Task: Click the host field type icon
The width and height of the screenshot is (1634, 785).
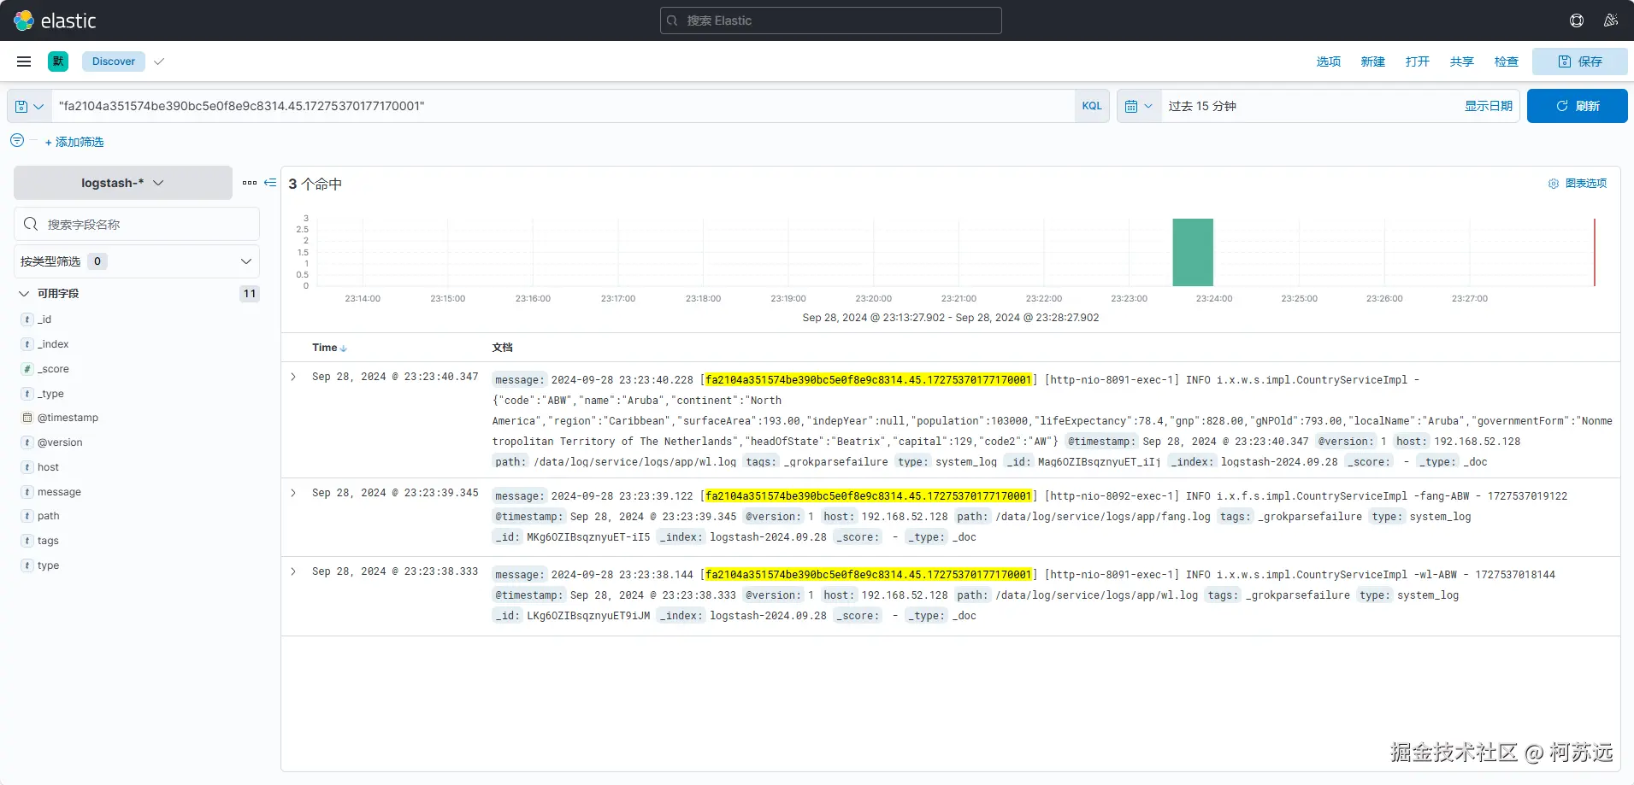Action: pyautogui.click(x=27, y=467)
